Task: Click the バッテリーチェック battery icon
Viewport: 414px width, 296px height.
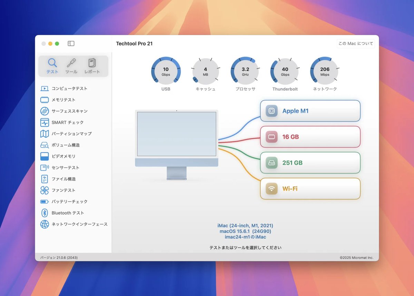Action: 45,202
